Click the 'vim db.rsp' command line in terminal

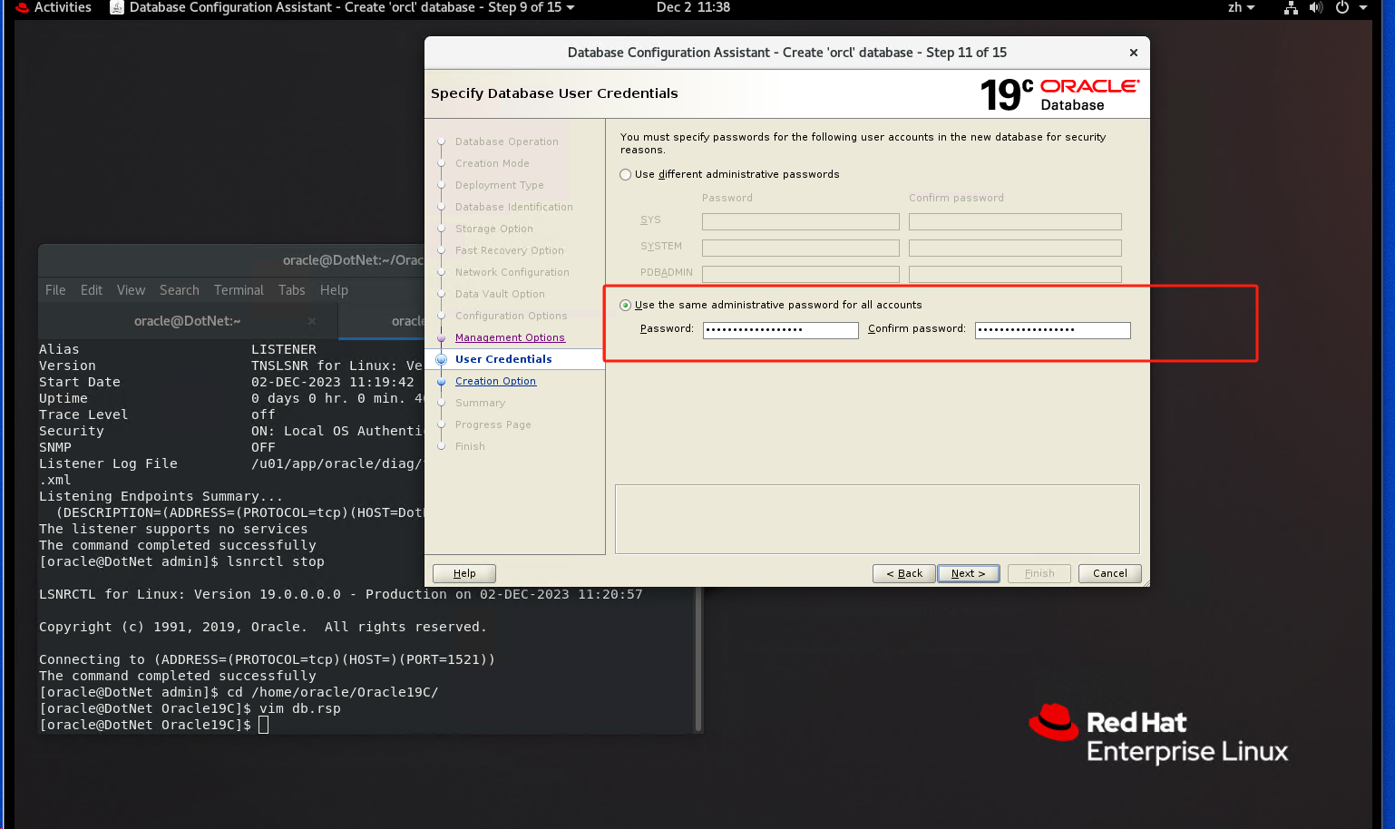click(190, 708)
